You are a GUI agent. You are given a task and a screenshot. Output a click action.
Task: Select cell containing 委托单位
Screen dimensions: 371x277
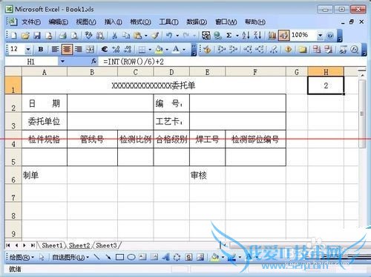click(x=45, y=121)
